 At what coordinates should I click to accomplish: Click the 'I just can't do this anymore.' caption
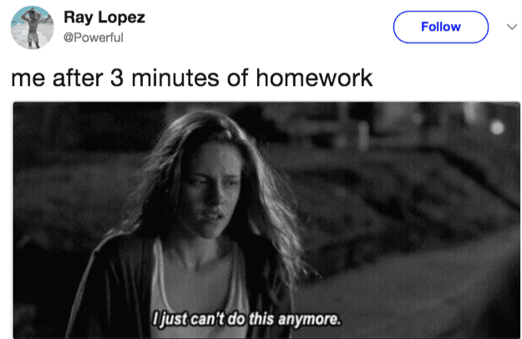point(247,319)
